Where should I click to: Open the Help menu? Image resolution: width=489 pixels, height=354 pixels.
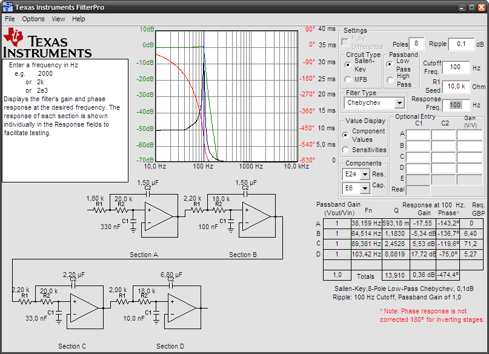pos(79,19)
